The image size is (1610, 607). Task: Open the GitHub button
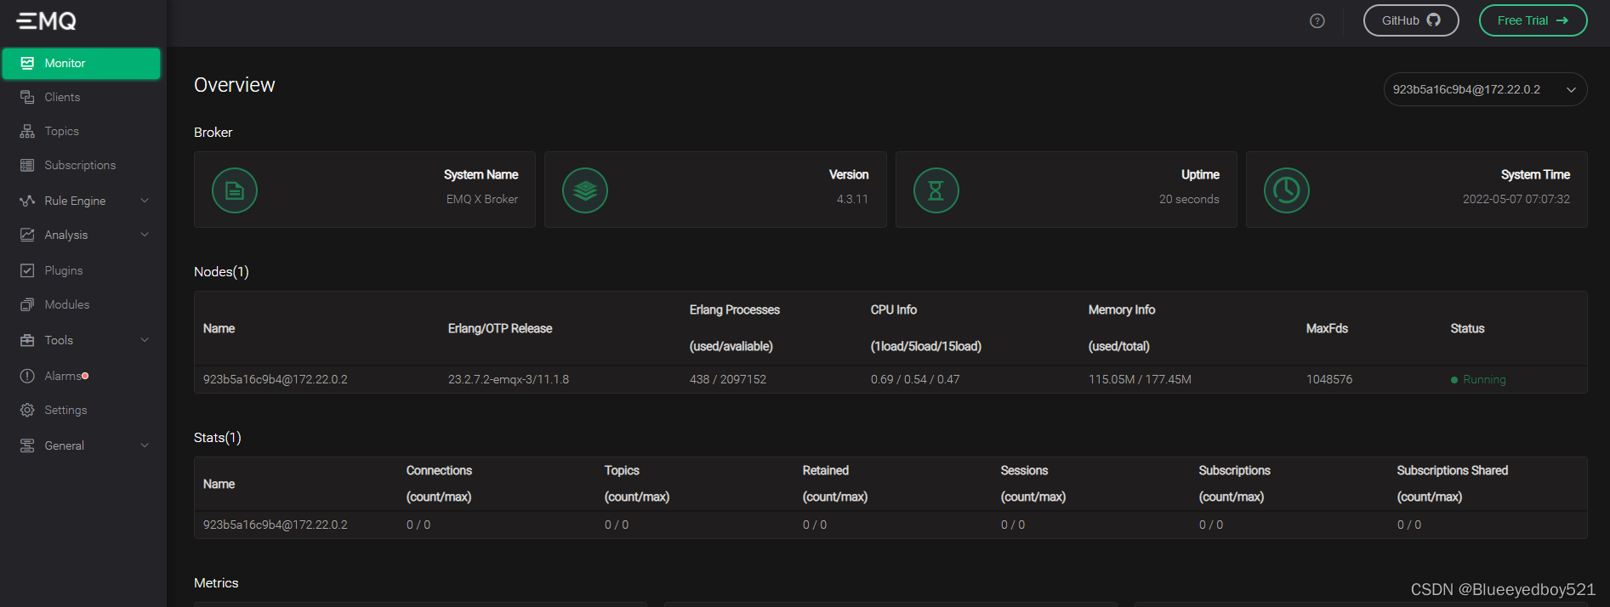click(1411, 20)
